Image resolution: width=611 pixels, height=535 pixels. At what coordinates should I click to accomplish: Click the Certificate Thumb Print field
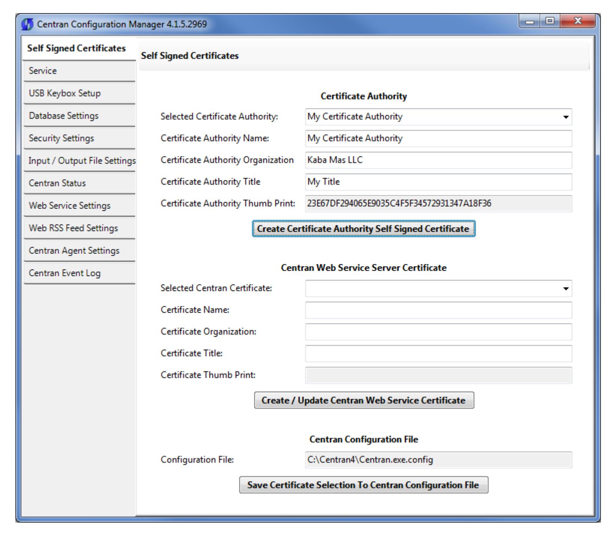tap(439, 376)
